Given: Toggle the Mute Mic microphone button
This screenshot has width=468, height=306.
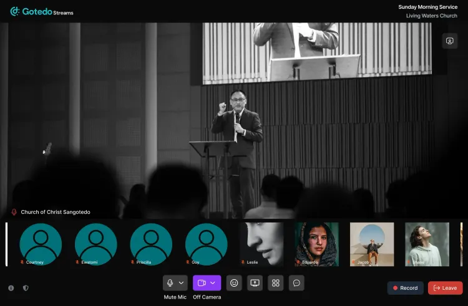Looking at the screenshot, I should point(170,283).
